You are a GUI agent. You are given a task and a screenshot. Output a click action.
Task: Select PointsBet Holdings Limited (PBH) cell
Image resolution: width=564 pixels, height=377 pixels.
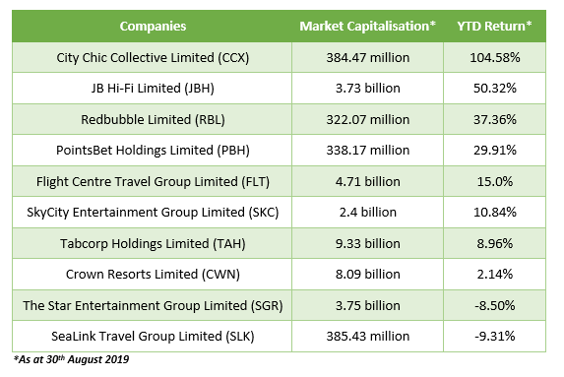pos(153,150)
